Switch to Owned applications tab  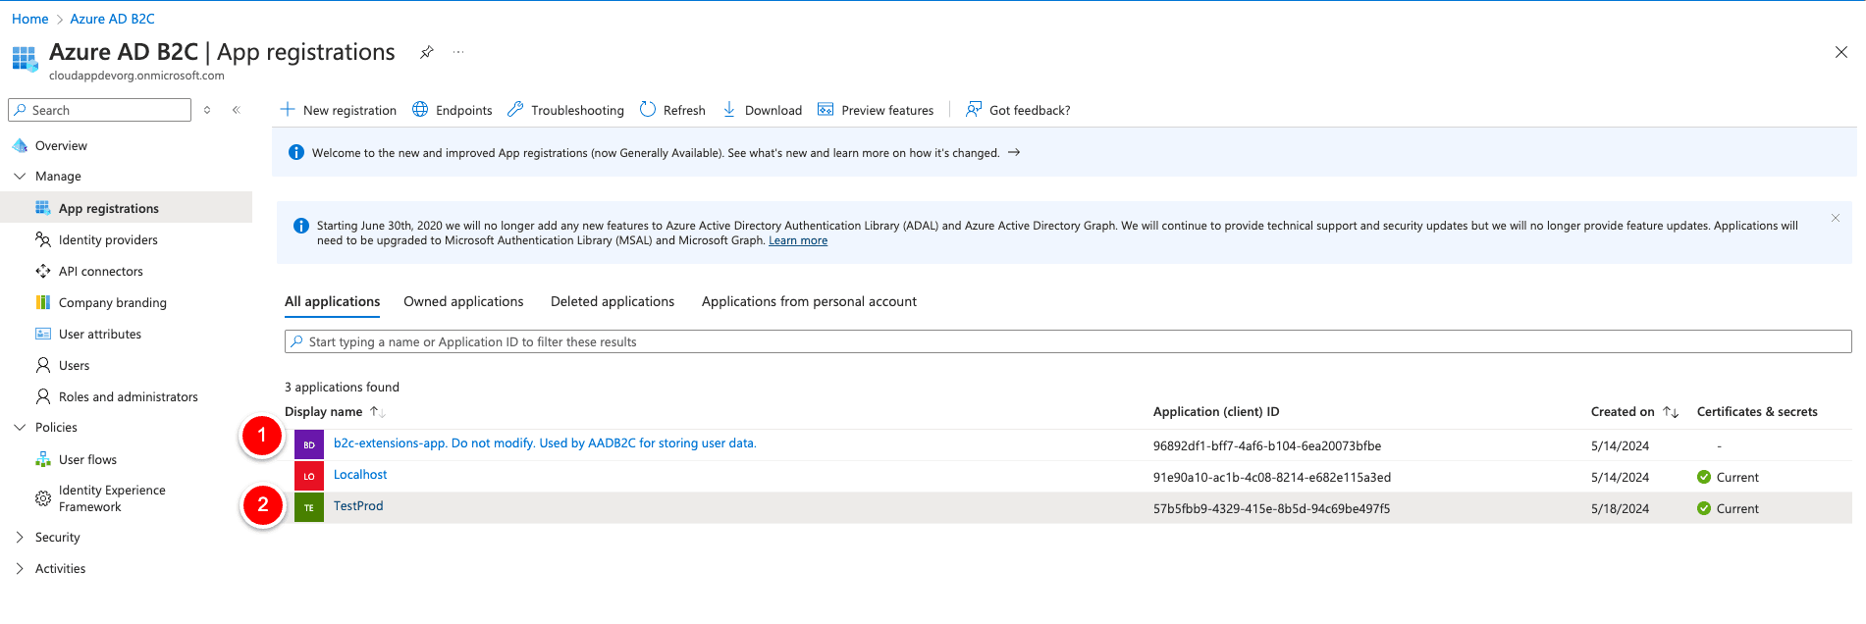pyautogui.click(x=463, y=302)
